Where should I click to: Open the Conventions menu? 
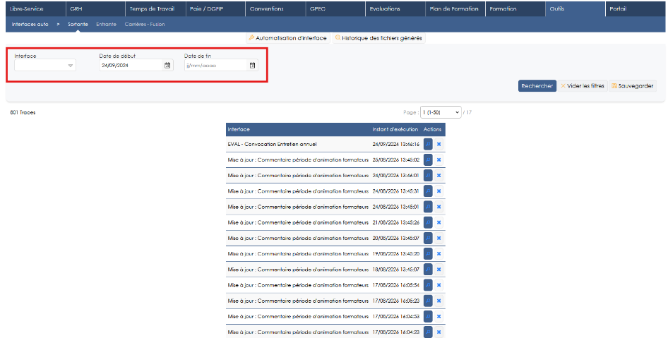(275, 9)
